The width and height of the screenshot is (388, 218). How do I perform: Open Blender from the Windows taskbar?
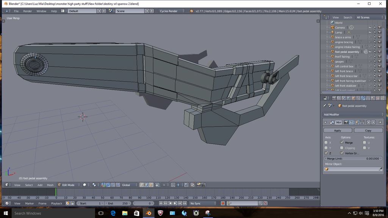(x=149, y=213)
